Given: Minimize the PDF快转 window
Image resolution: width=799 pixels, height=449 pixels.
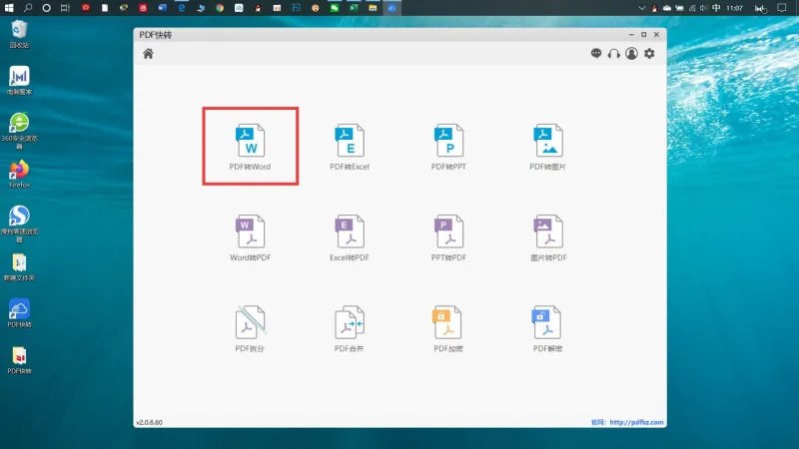Looking at the screenshot, I should [x=631, y=35].
